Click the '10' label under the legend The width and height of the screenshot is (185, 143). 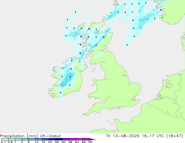tap(36, 142)
